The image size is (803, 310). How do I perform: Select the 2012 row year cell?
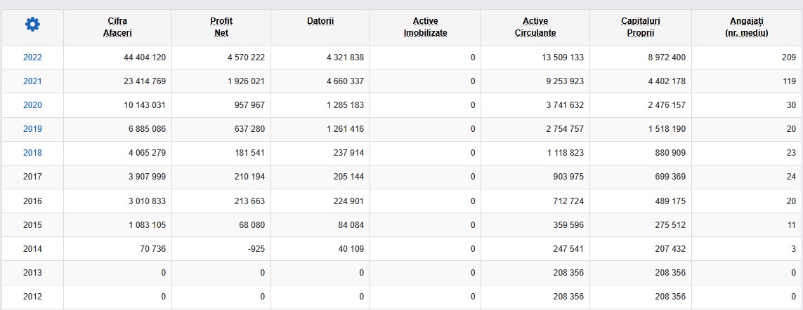click(32, 296)
